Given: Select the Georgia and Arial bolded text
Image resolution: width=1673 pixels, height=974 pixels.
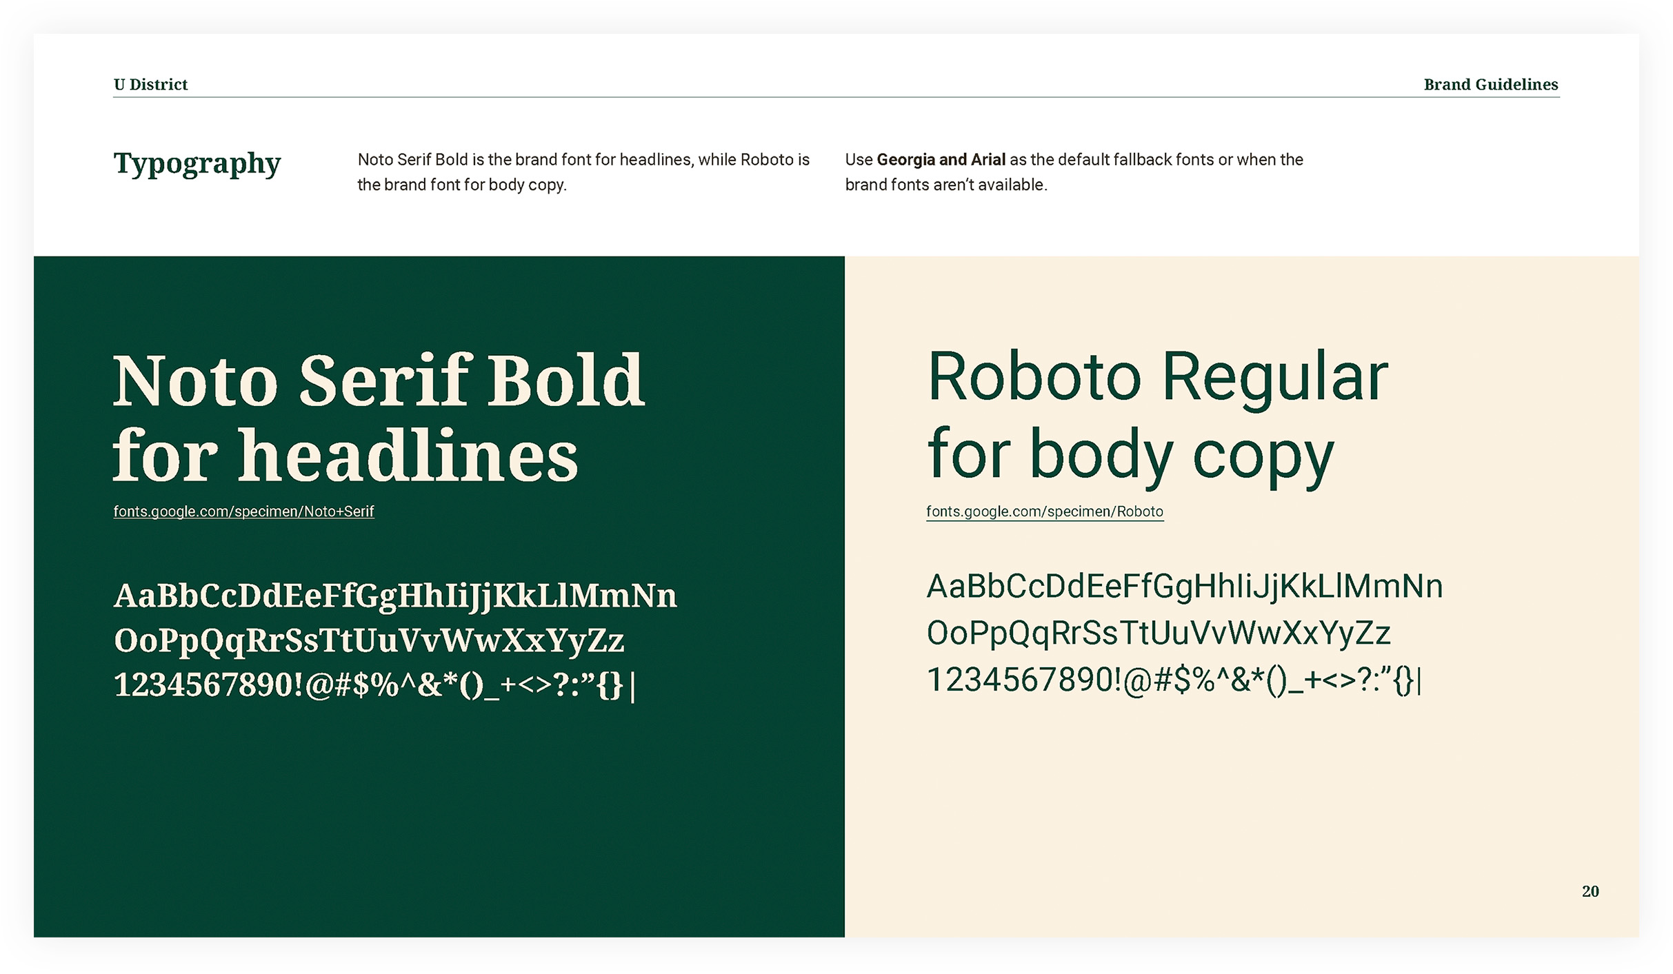Looking at the screenshot, I should point(941,159).
